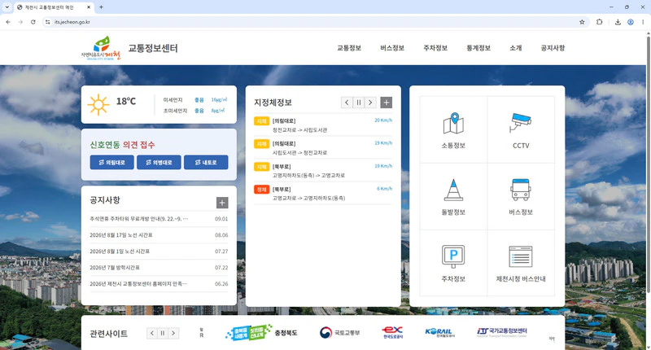Open the ex 한국도로공사 logo

392,332
